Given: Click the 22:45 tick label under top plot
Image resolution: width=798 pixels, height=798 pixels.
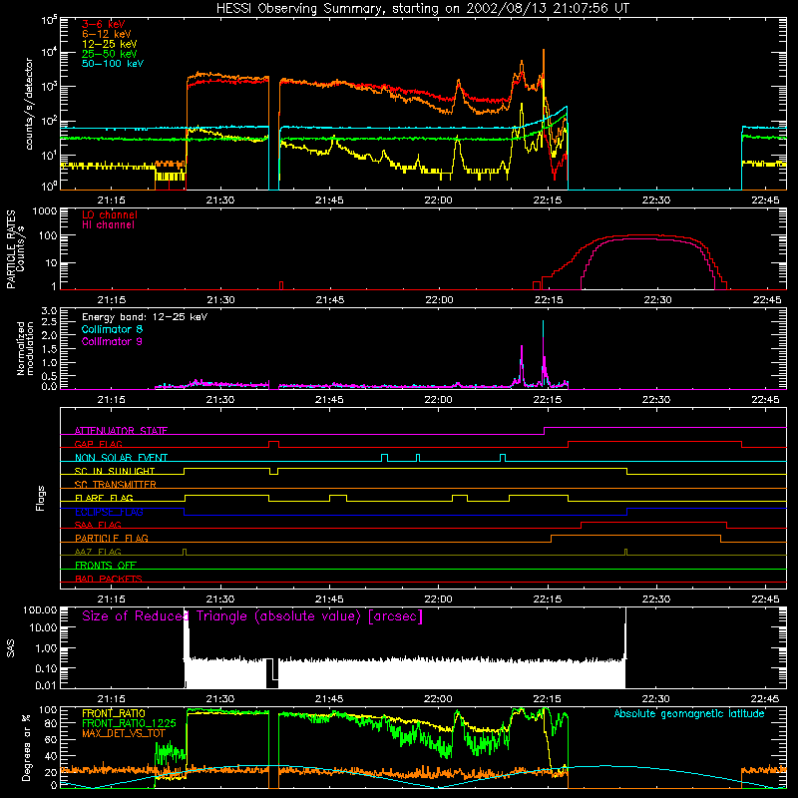Looking at the screenshot, I should coord(765,200).
